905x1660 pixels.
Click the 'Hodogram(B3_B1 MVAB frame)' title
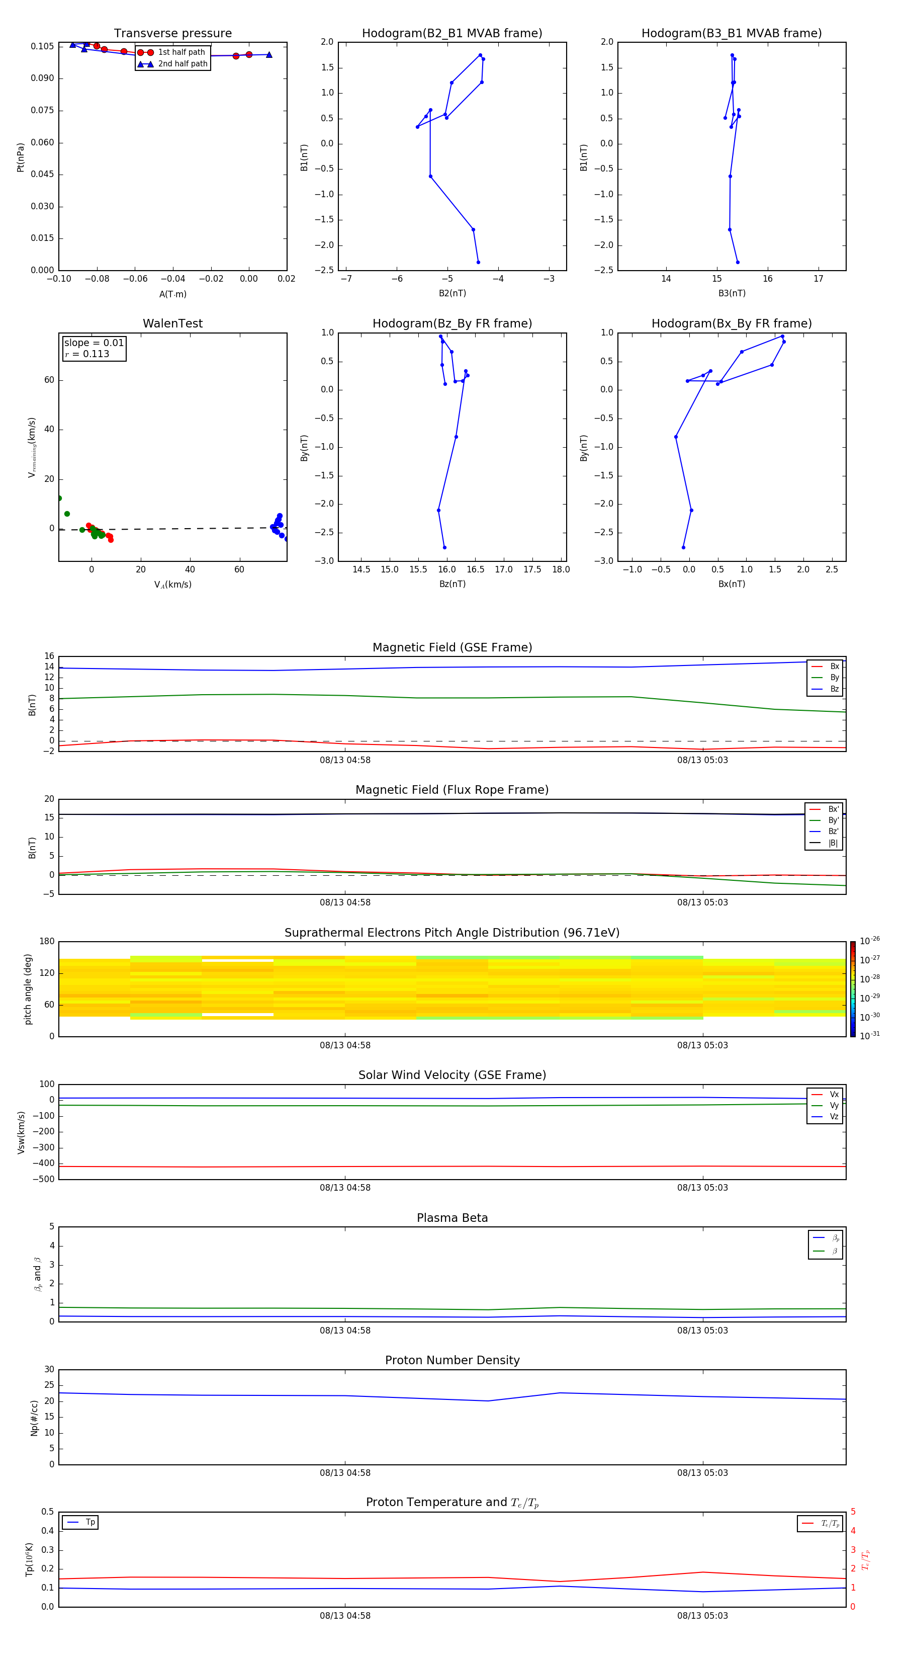732,34
